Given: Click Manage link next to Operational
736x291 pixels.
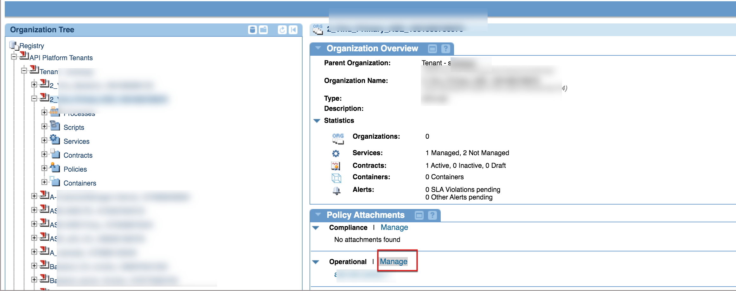Looking at the screenshot, I should [394, 262].
